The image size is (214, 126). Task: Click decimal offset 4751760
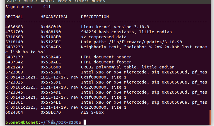pos(14,32)
